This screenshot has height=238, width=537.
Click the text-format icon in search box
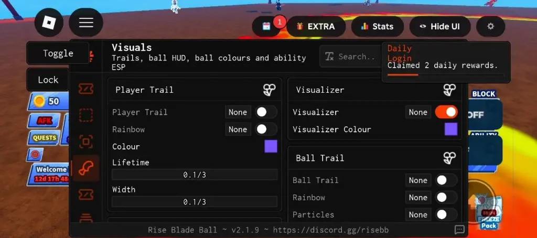[x=329, y=57]
